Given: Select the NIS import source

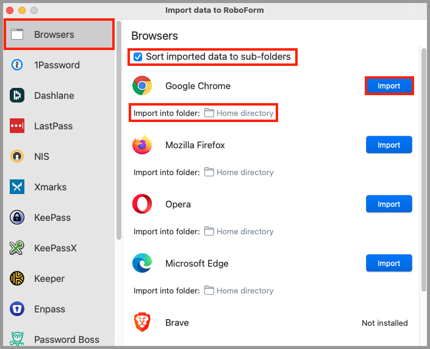Looking at the screenshot, I should [41, 157].
